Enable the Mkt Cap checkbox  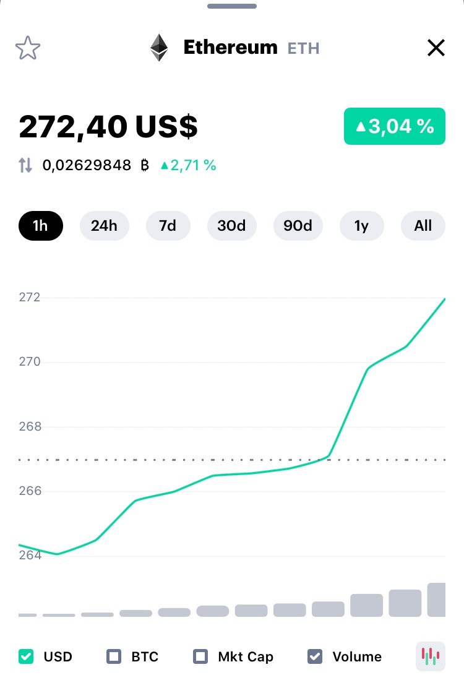click(x=200, y=656)
